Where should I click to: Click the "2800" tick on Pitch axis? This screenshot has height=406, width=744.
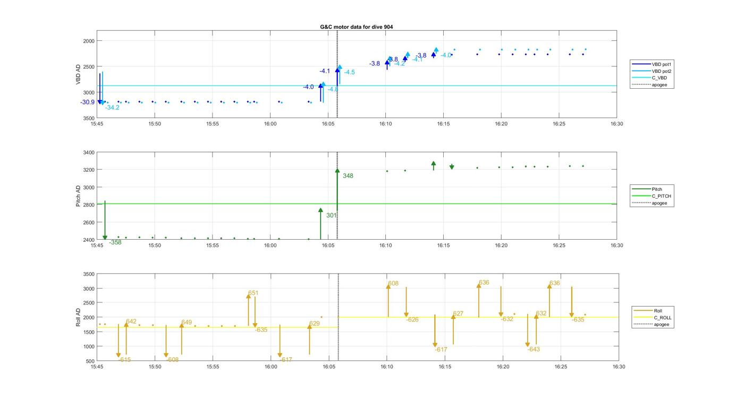(x=88, y=205)
